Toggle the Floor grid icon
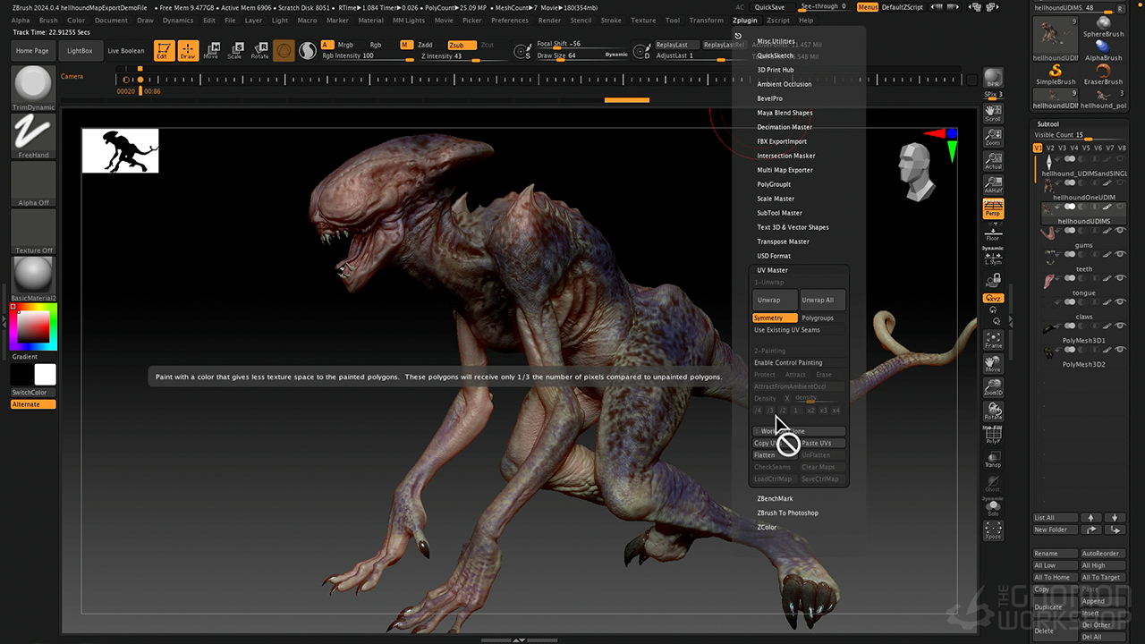This screenshot has width=1145, height=644. (x=993, y=233)
